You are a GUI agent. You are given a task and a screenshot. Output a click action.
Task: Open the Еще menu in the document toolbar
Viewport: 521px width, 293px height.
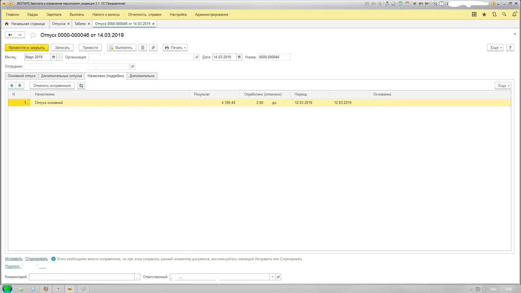point(495,47)
